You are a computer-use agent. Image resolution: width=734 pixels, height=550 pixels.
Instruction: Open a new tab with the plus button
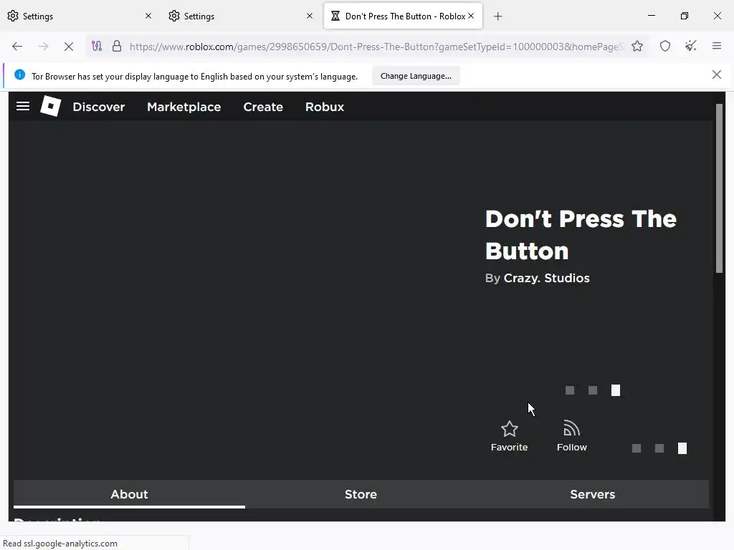pyautogui.click(x=498, y=16)
